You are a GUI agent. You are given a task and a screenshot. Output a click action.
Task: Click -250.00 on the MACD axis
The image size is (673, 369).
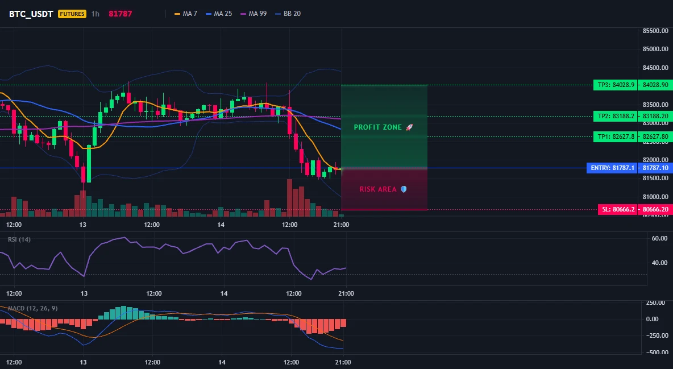click(657, 335)
